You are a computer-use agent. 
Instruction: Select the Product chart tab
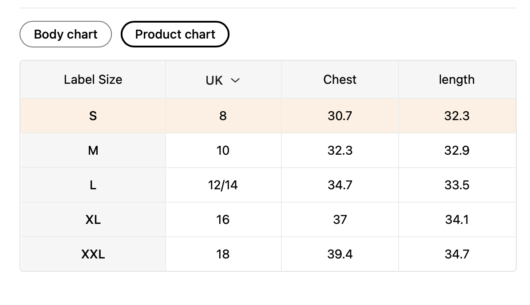pyautogui.click(x=175, y=34)
